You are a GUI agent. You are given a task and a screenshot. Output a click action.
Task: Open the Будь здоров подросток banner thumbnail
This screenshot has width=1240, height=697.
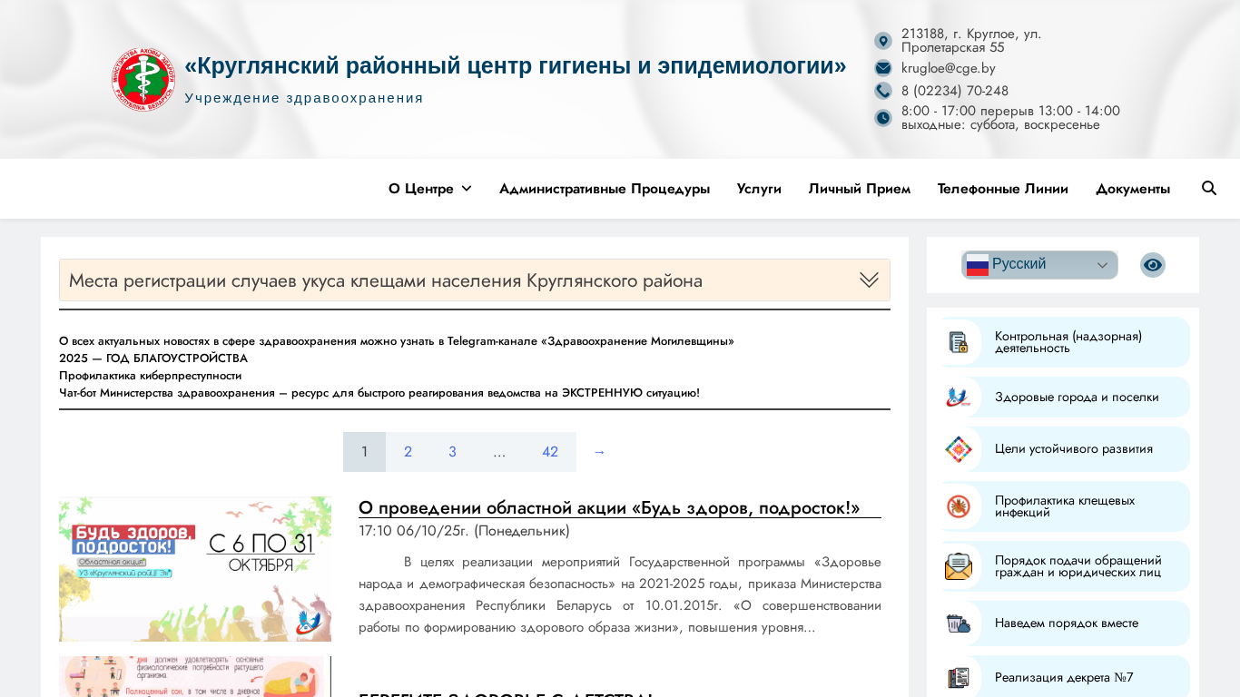195,569
